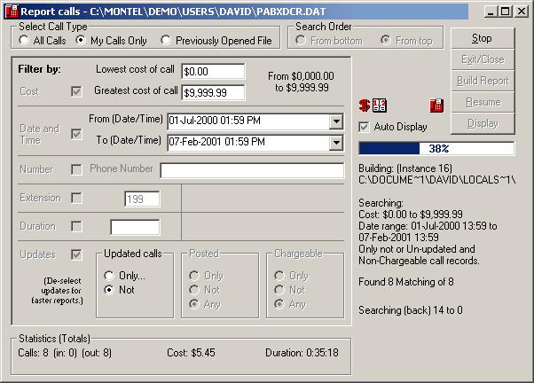Maximize the Report calls window
The height and width of the screenshot is (383, 534).
(x=505, y=12)
